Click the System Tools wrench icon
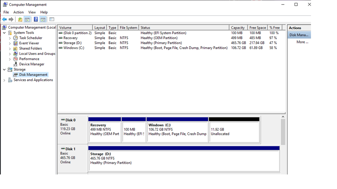Viewport: 337px width, 189px height. click(x=10, y=32)
